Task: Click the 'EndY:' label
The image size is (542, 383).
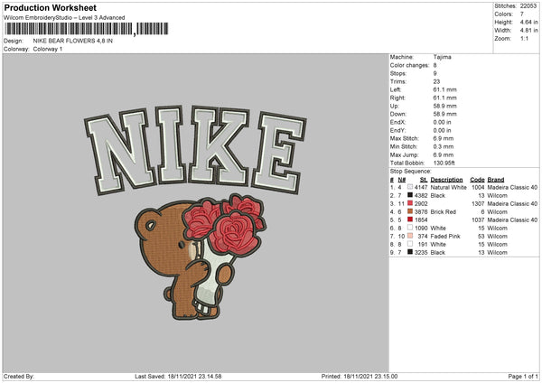Action: 397,130
